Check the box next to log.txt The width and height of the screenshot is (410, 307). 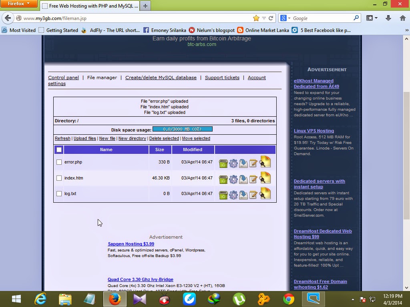[x=59, y=194]
